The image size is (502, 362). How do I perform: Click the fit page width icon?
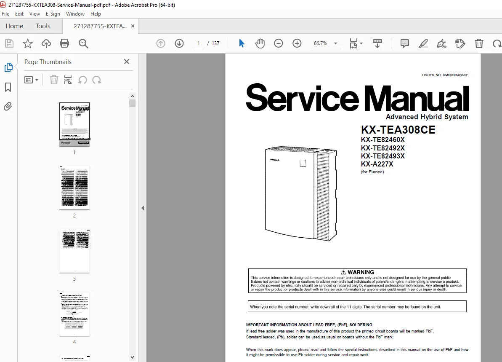pos(353,43)
